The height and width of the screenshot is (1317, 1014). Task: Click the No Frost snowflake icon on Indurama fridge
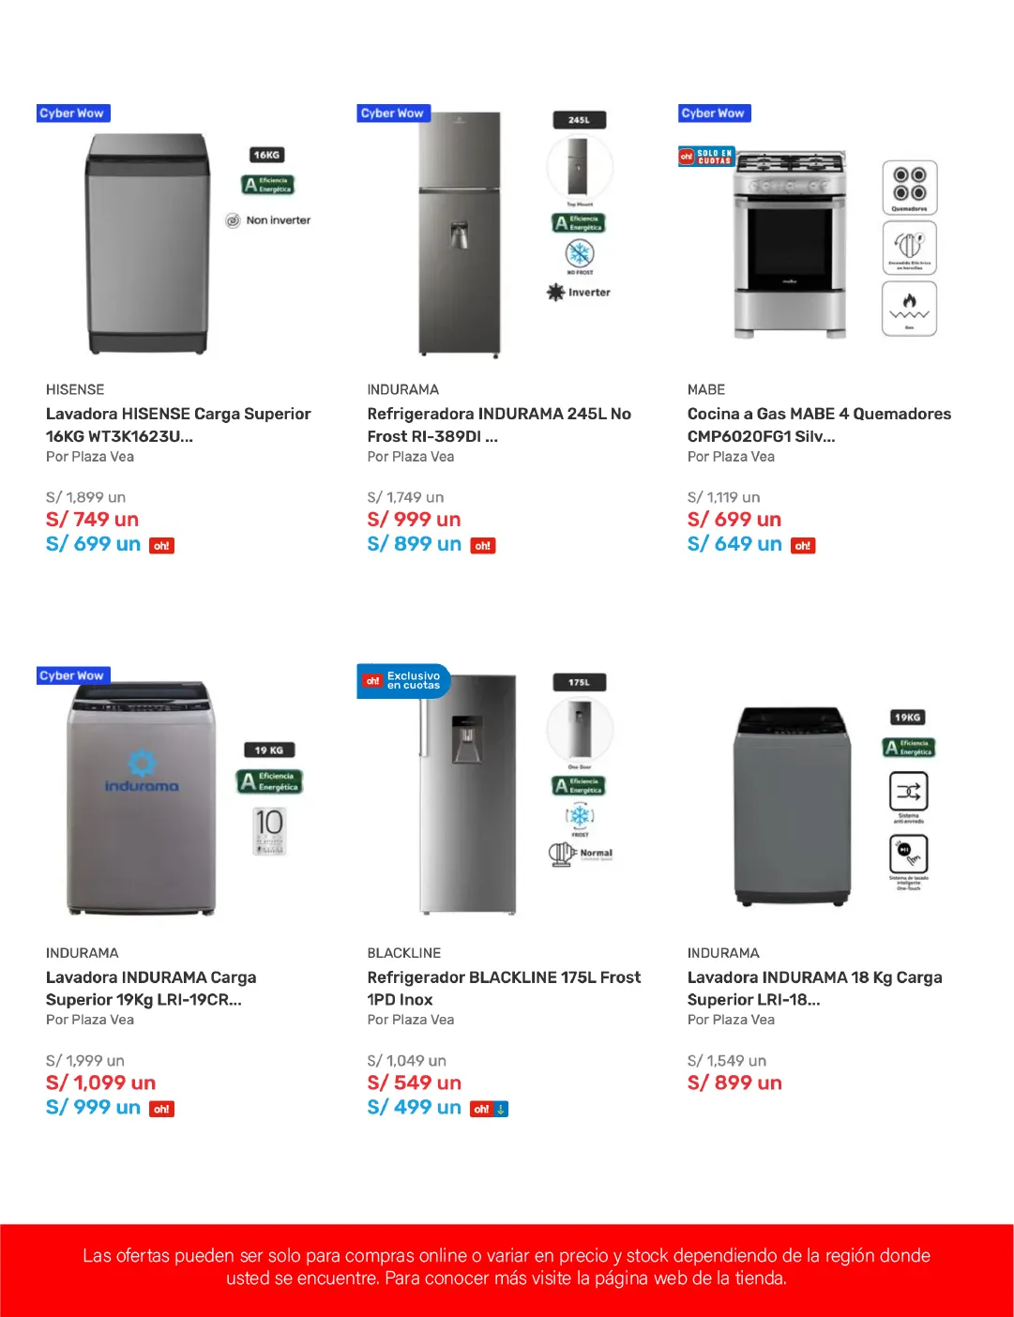click(x=580, y=253)
